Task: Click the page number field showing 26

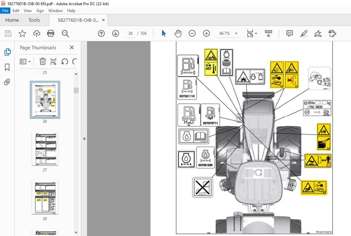Action: (x=131, y=33)
